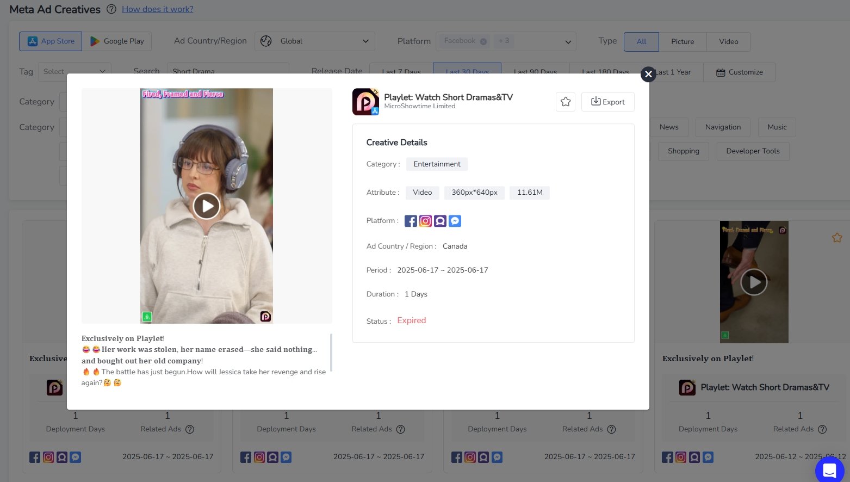This screenshot has height=482, width=850.
Task: Open the chat support bubble icon
Action: point(829,470)
